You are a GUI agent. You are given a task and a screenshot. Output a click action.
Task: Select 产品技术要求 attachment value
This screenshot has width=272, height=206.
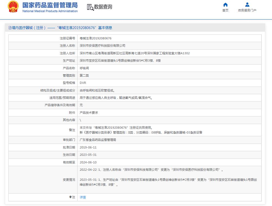[89, 113]
